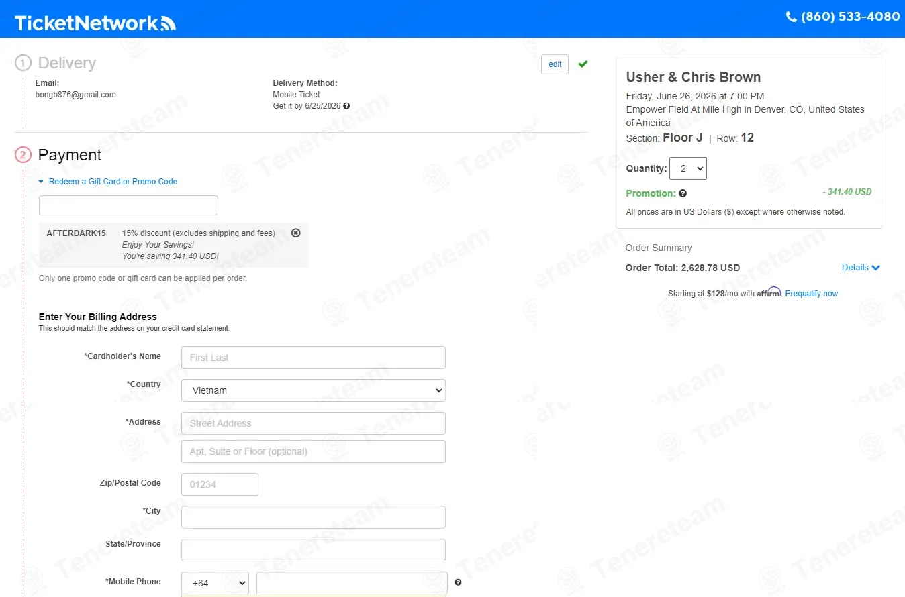Click the Friday, June 26, 2026 date text
The image size is (905, 597).
pyautogui.click(x=695, y=96)
